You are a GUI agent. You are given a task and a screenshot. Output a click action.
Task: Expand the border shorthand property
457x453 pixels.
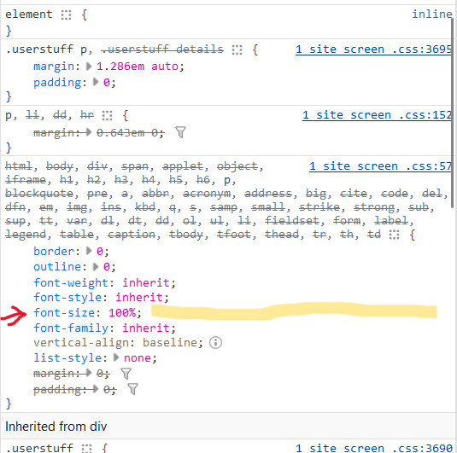89,251
